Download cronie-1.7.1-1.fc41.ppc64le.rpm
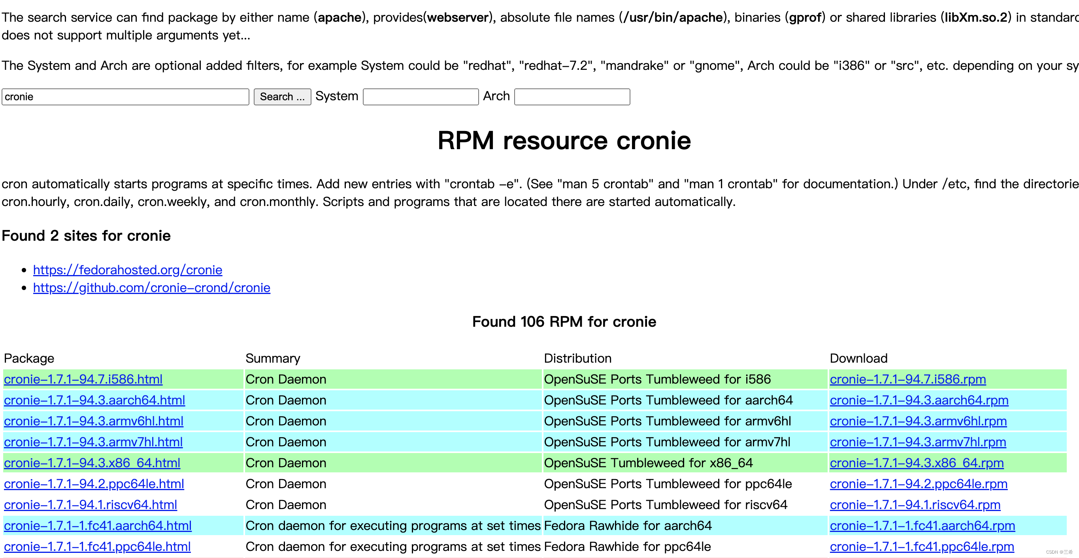Screen dimensions: 1079x558 922,546
